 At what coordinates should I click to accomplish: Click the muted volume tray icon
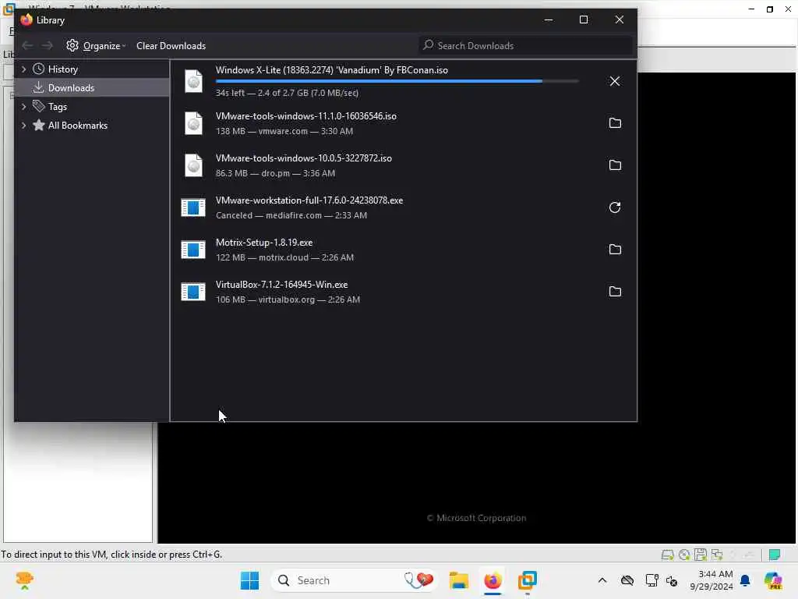[672, 580]
